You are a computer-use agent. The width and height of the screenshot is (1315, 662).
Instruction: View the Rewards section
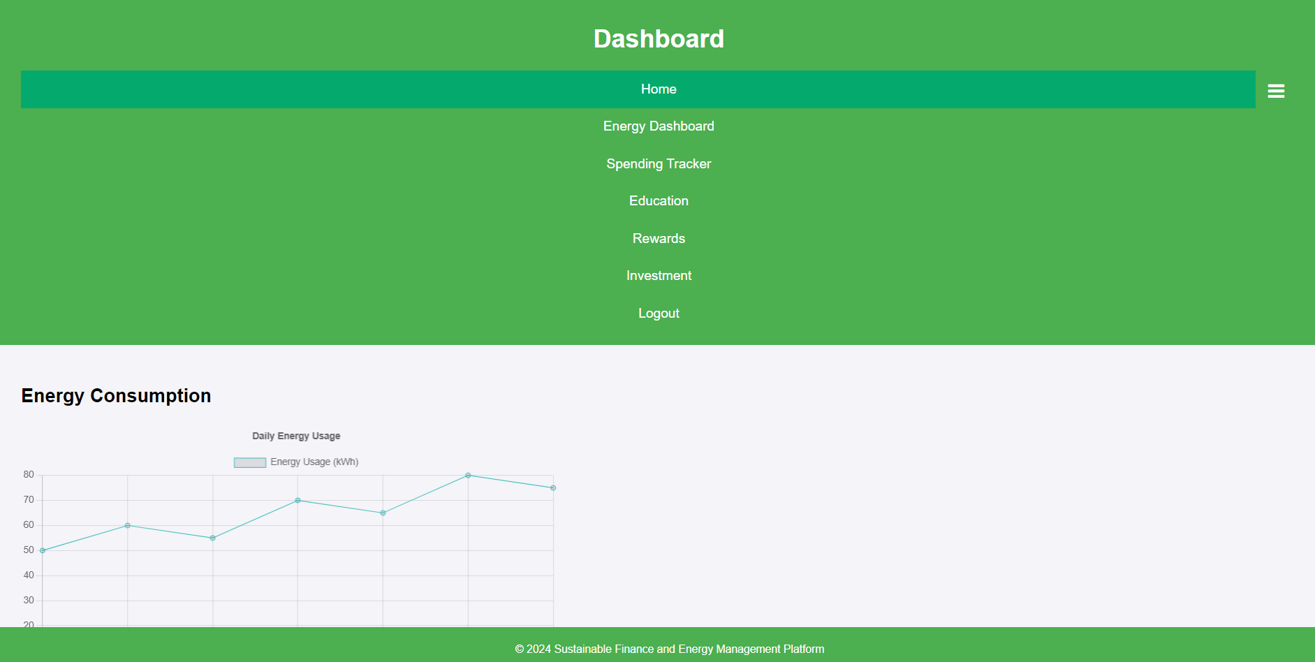pyautogui.click(x=657, y=238)
